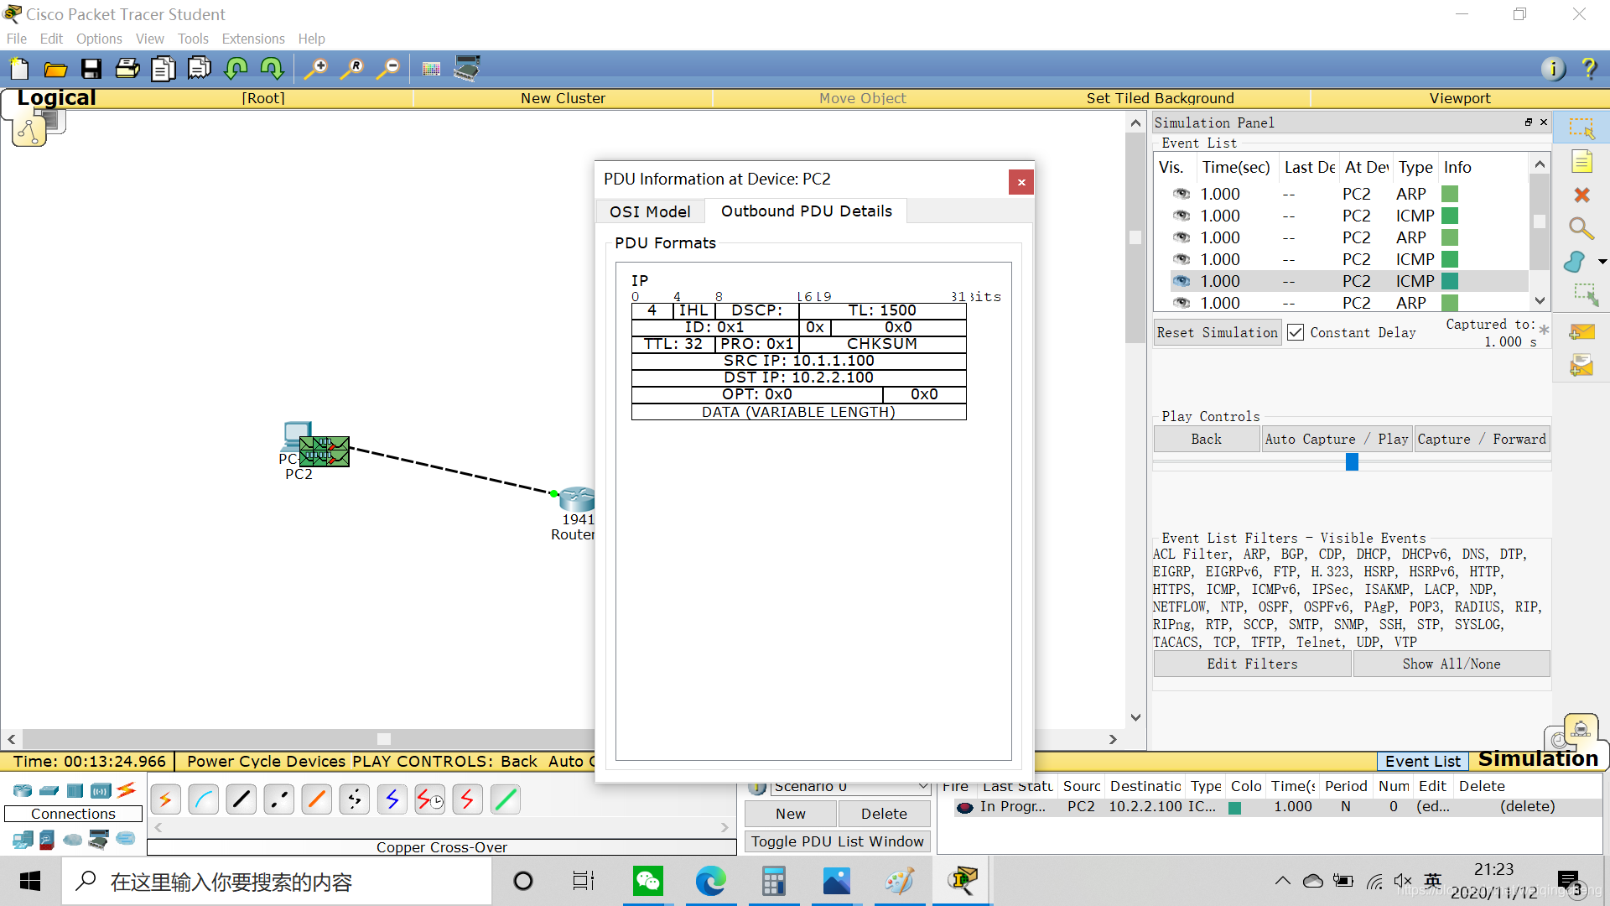Create a new file with New icon
Viewport: 1610px width, 906px height.
19,69
